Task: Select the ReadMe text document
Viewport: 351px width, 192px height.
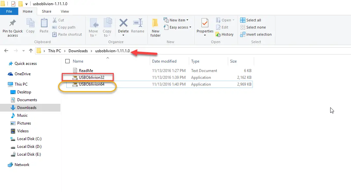Action: point(86,71)
